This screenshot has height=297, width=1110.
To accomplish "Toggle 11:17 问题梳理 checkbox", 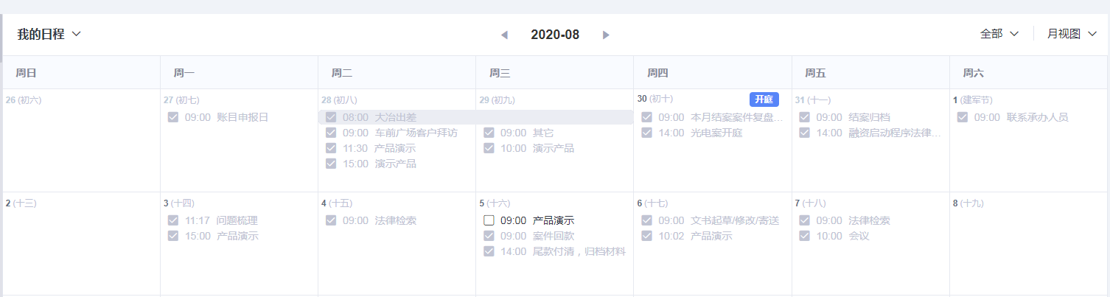I will pyautogui.click(x=173, y=220).
